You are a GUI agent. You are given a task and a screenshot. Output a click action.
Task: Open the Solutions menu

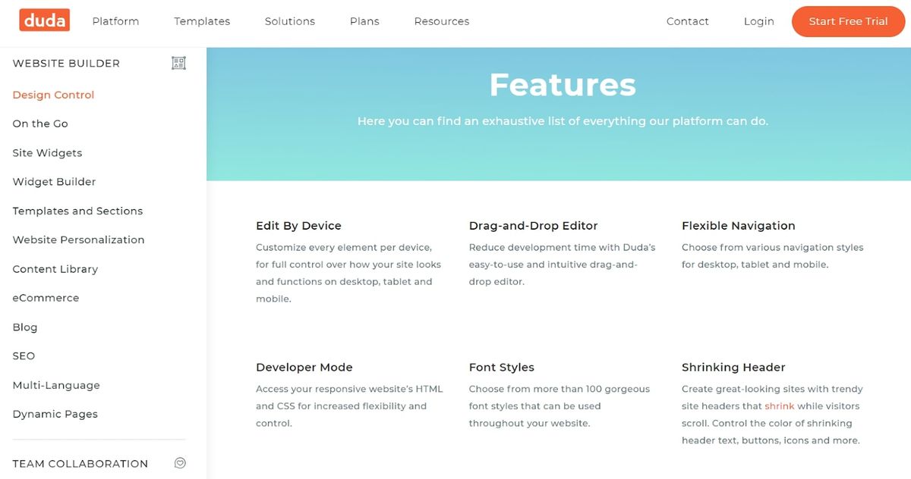click(289, 21)
